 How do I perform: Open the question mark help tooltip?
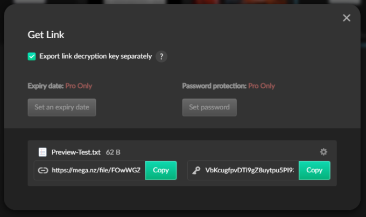tap(161, 57)
